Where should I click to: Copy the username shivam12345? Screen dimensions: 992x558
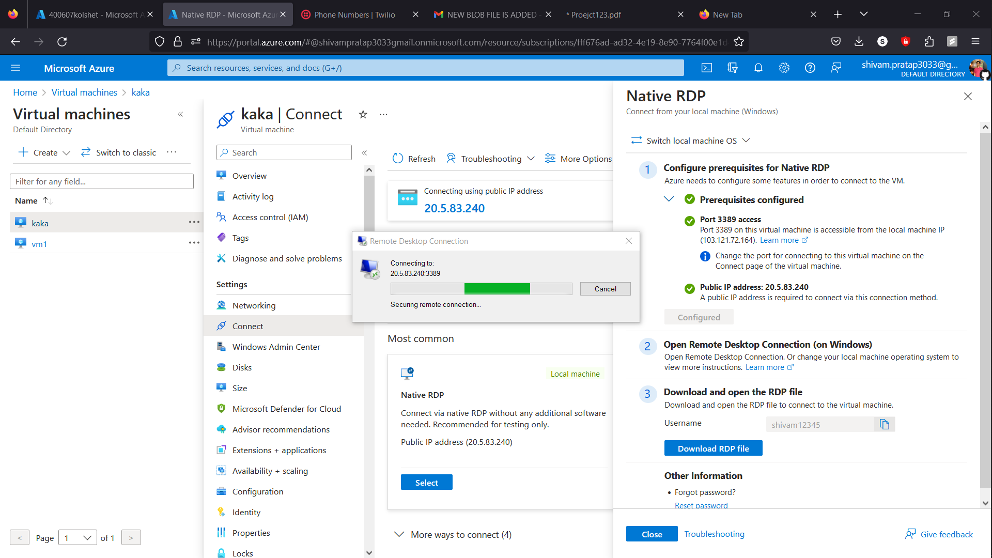click(x=885, y=424)
